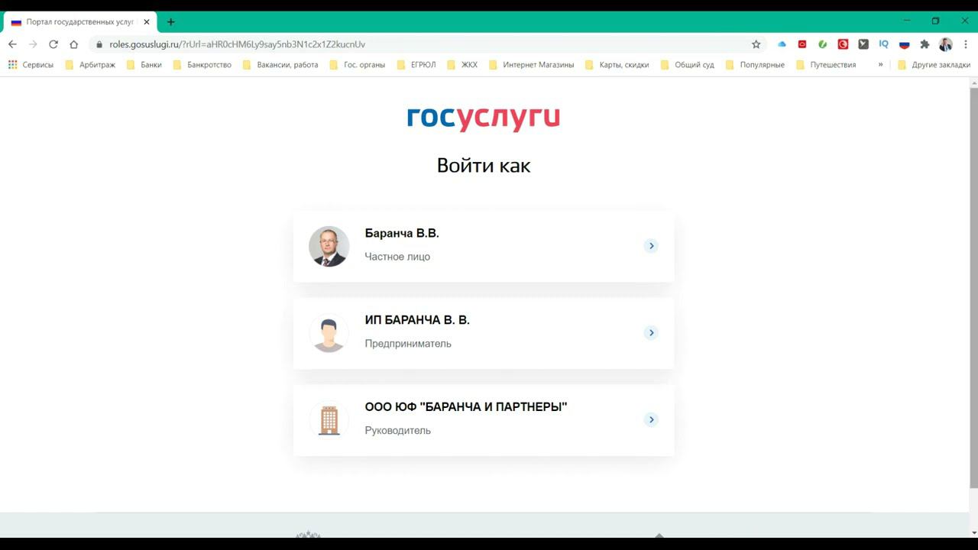This screenshot has height=550, width=978.
Task: Open the Сервисы apps shortcut
Action: click(31, 65)
